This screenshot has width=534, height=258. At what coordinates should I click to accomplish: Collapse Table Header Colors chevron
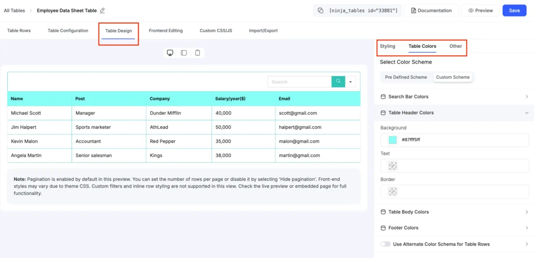(x=527, y=113)
